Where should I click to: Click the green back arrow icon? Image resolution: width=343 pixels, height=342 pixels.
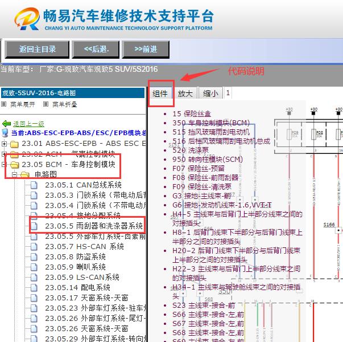(6, 124)
